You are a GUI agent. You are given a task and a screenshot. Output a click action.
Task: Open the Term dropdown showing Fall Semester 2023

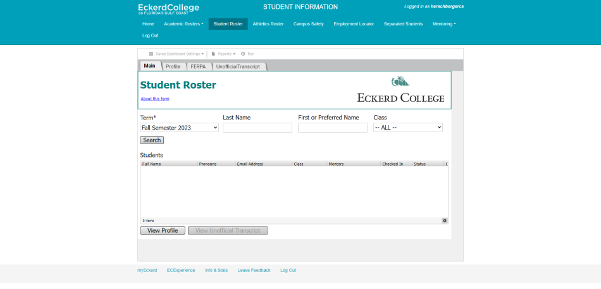[x=179, y=128]
